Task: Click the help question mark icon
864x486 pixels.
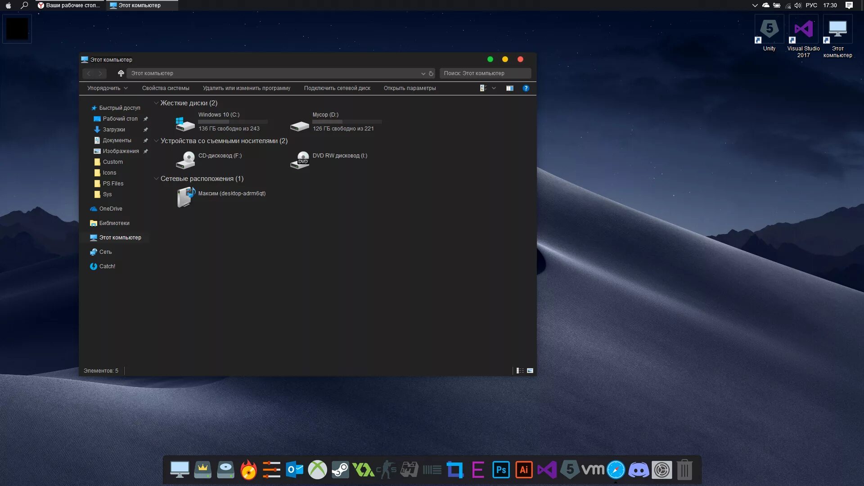Action: [x=526, y=88]
